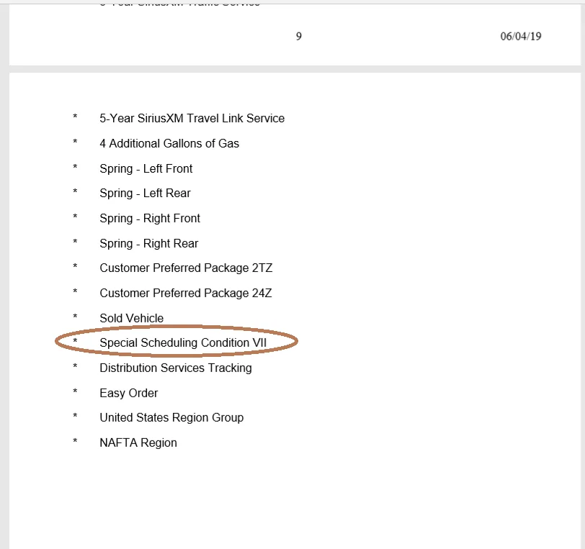Click 'Customer Preferred Package 24Z' line
The image size is (585, 549).
point(185,294)
